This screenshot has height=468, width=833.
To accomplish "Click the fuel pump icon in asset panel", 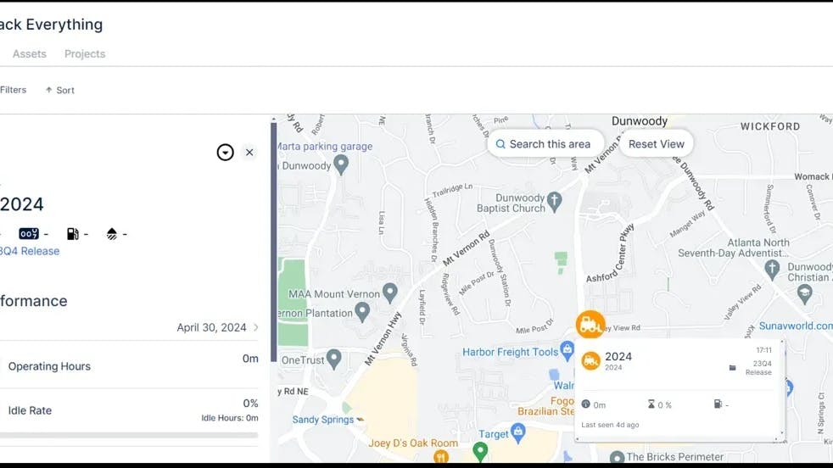I will click(x=73, y=234).
